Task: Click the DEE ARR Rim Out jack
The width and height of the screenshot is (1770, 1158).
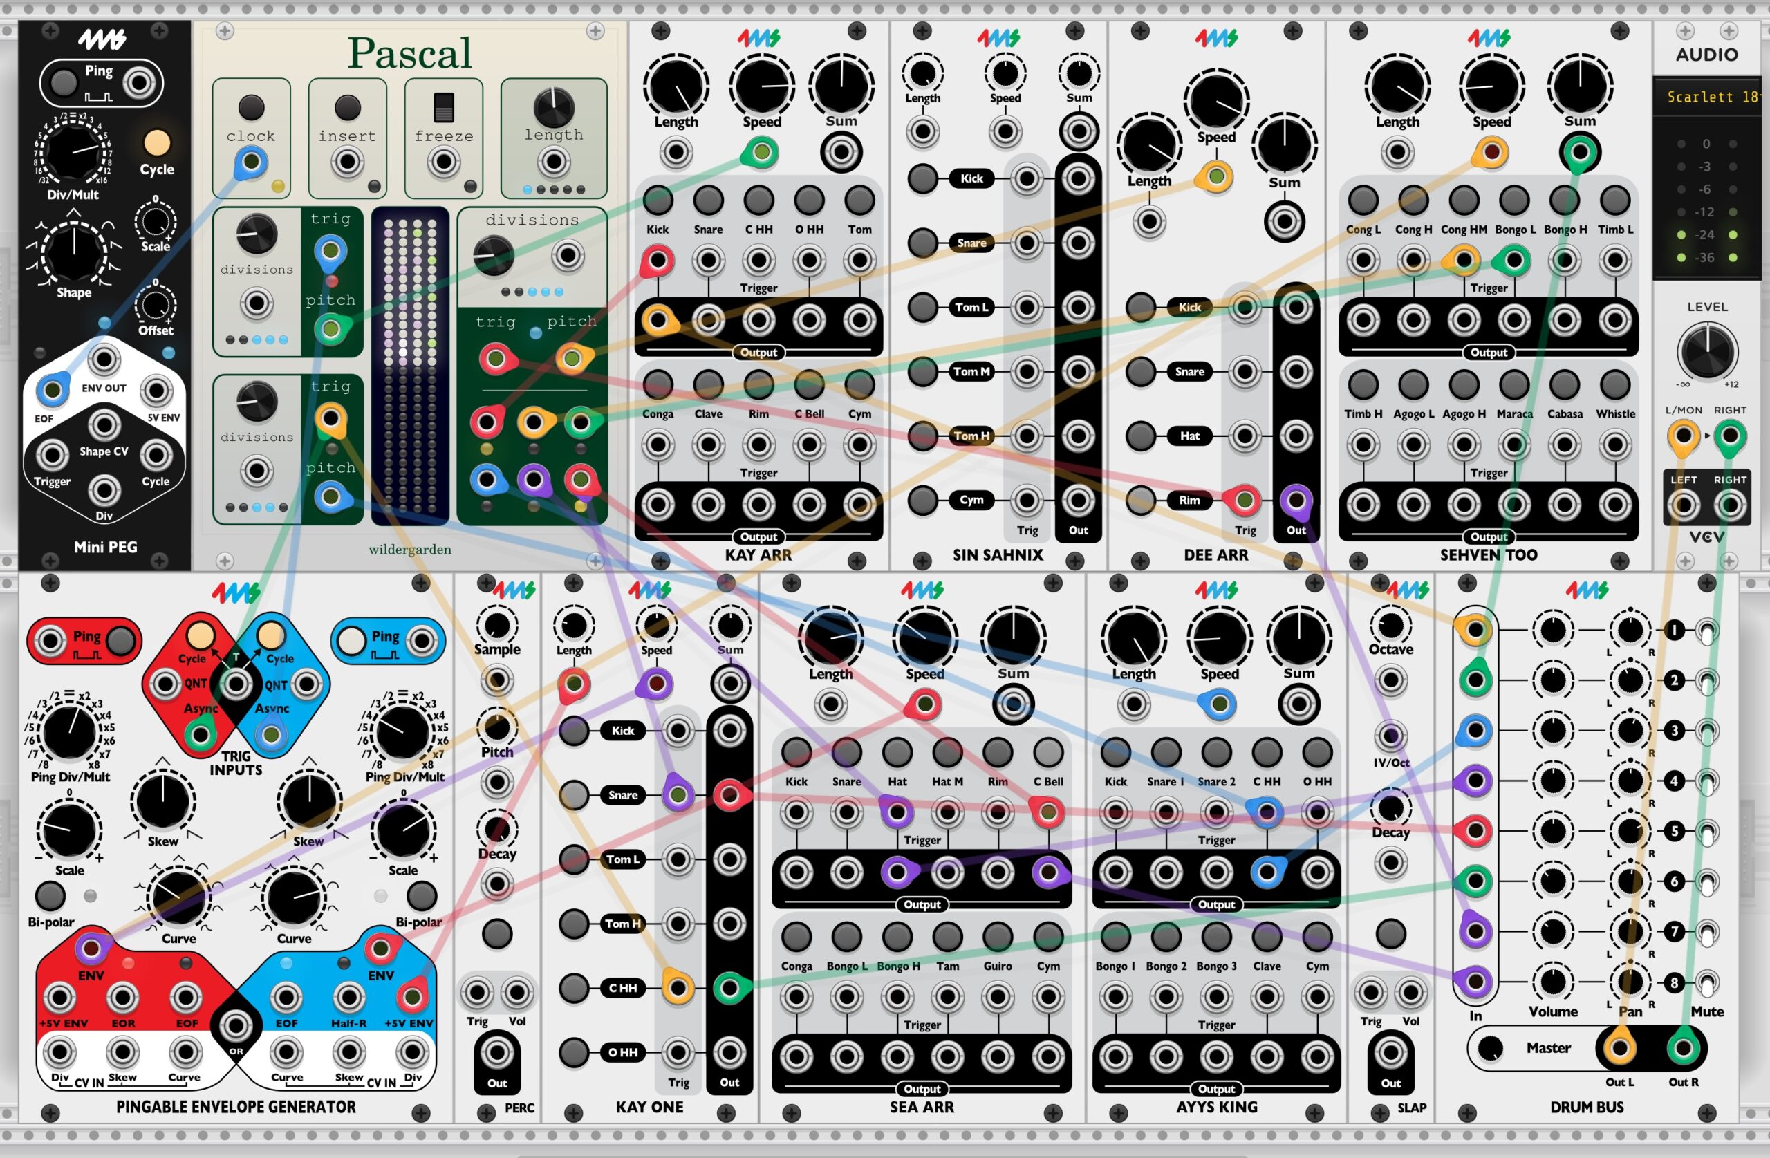Action: coord(1296,501)
